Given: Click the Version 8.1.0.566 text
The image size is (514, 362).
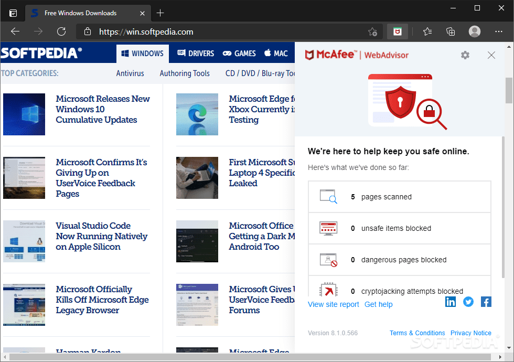Looking at the screenshot, I should click(333, 333).
